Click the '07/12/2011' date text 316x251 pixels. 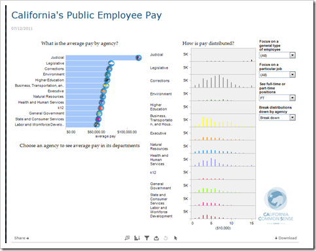click(22, 29)
